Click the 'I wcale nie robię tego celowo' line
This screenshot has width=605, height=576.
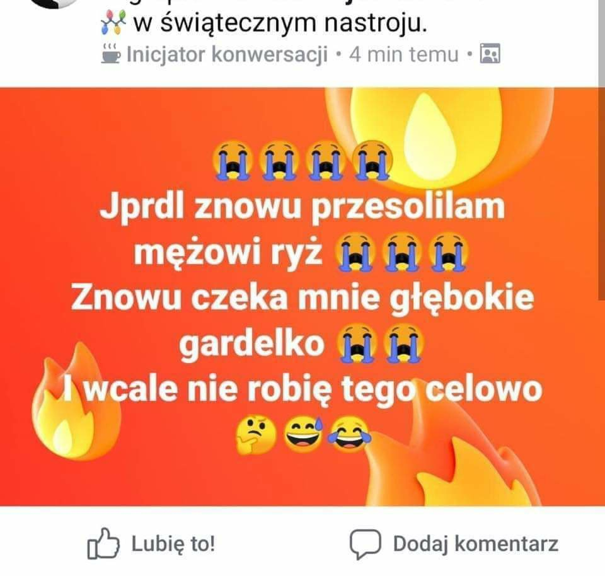303,388
